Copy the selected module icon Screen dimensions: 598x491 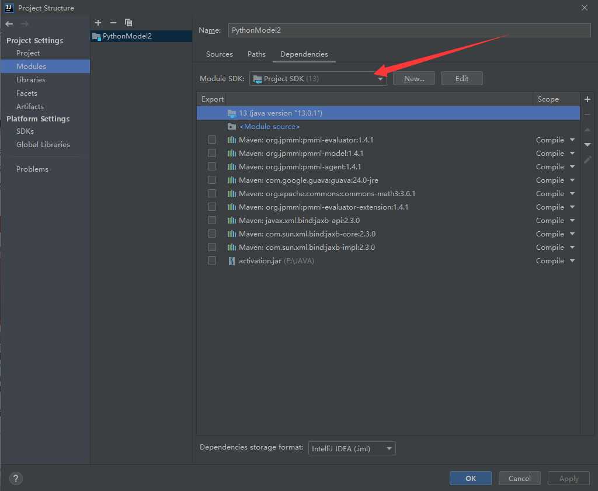128,23
